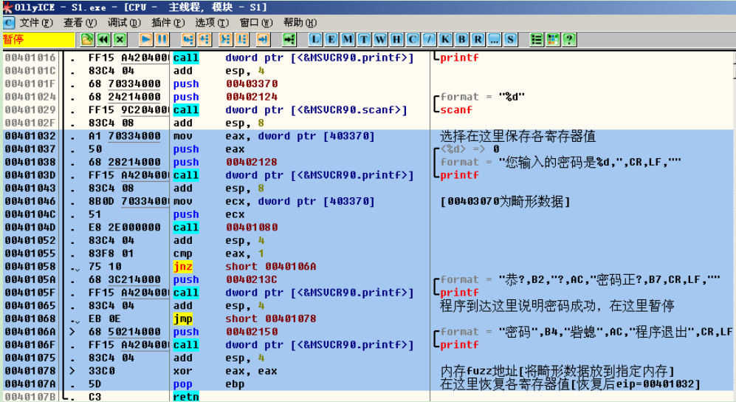Open the 帮助(H) menu
The image size is (736, 402).
pos(300,23)
